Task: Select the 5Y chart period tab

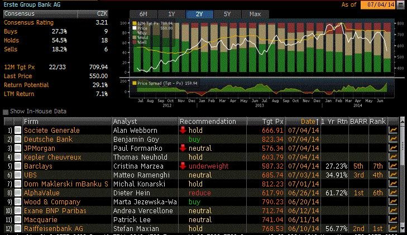Action: point(227,15)
